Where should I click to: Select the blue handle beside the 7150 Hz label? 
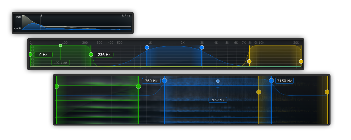271,81
